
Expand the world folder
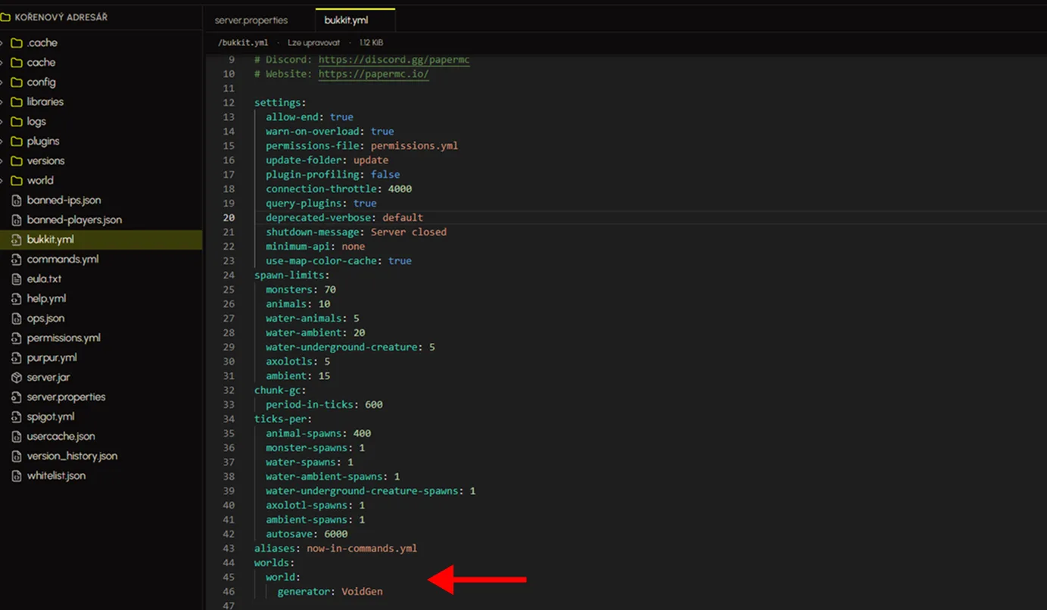3,181
